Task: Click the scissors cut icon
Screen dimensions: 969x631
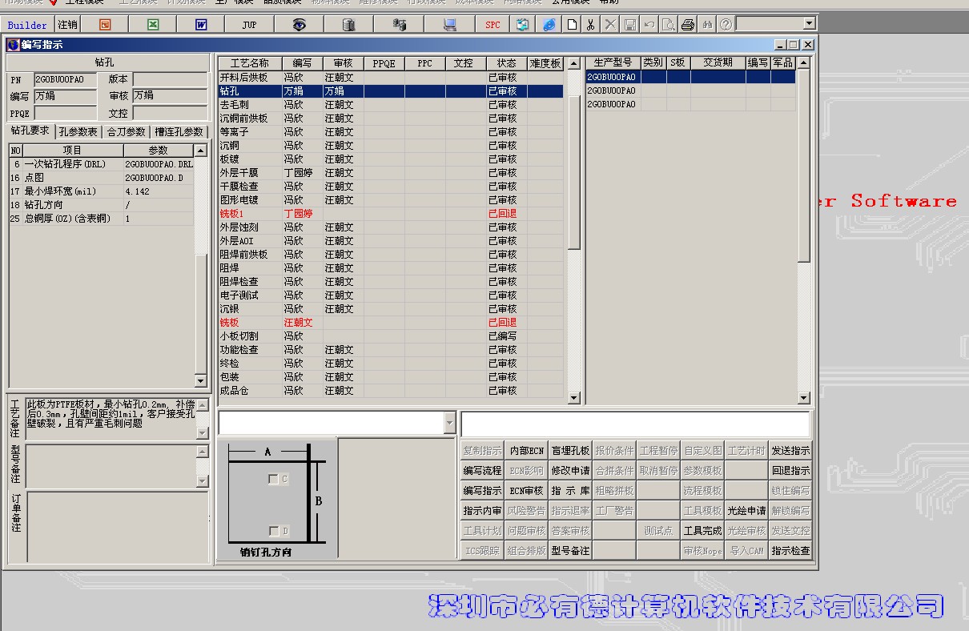Action: pos(590,25)
